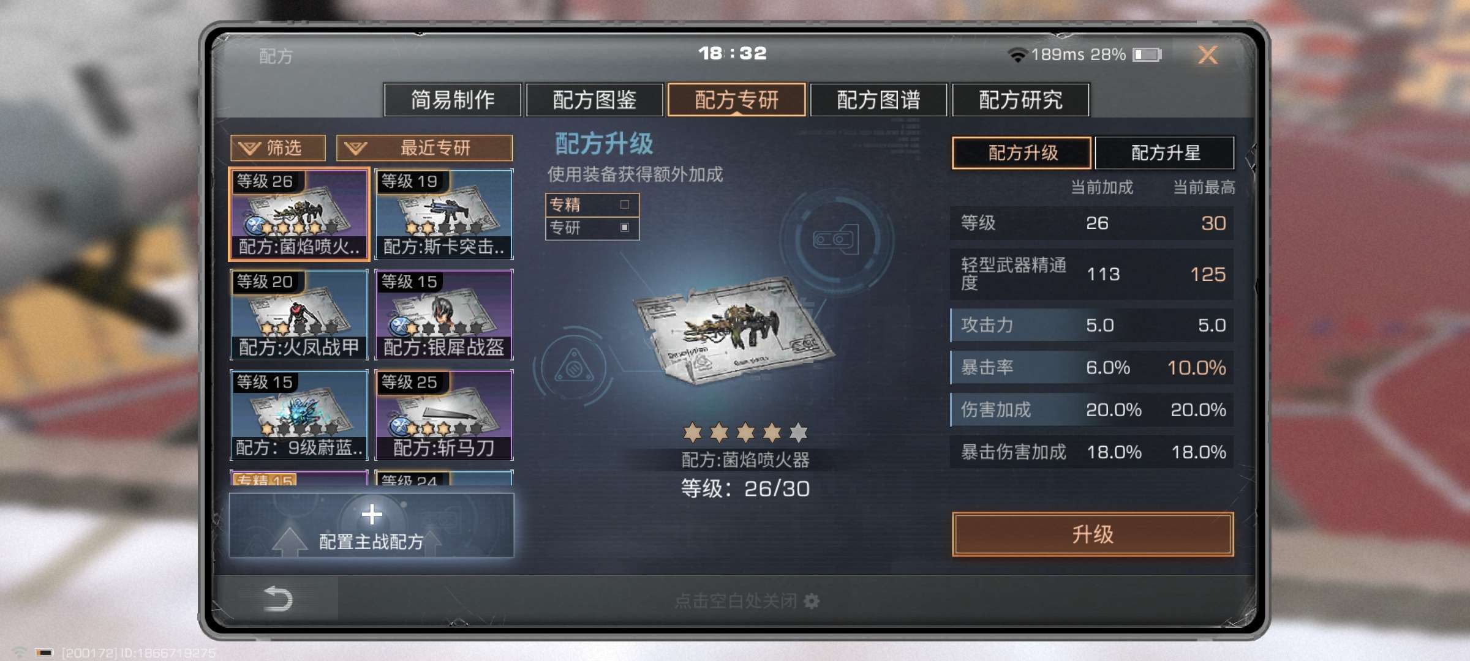
Task: Toggle the 专研 checkbox
Action: (625, 227)
